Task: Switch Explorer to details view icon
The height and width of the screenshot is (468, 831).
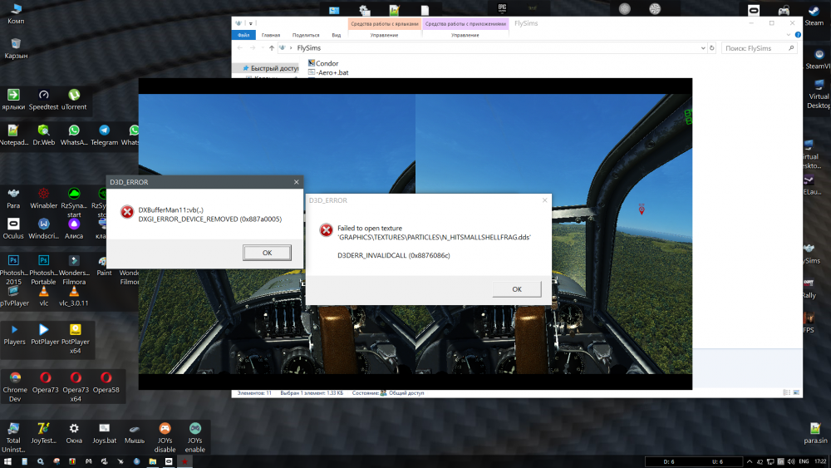Action: 786,392
